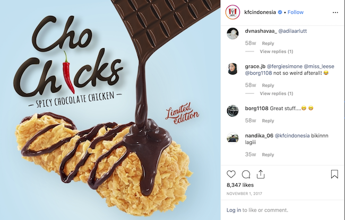The width and height of the screenshot is (345, 220).
Task: Reply to nandika_06's comment
Action: point(268,155)
